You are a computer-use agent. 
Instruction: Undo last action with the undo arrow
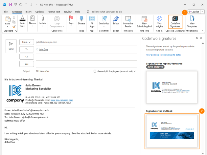[x=15, y=5]
